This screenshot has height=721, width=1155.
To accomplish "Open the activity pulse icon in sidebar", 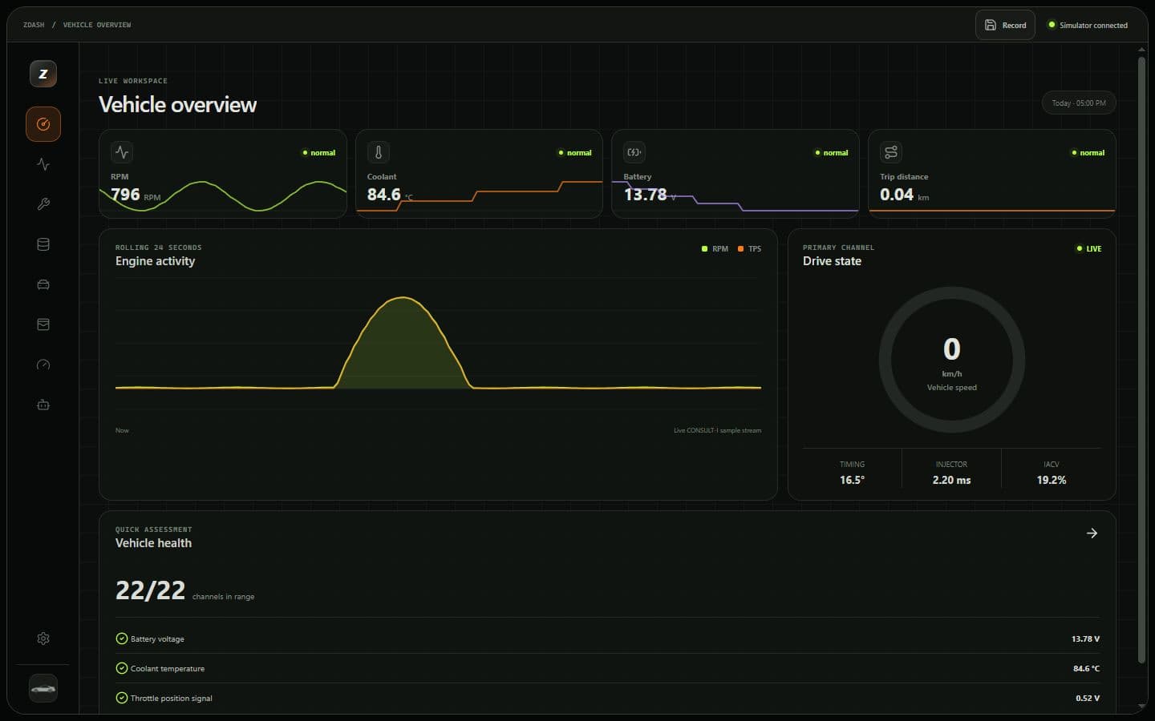I will (x=43, y=164).
